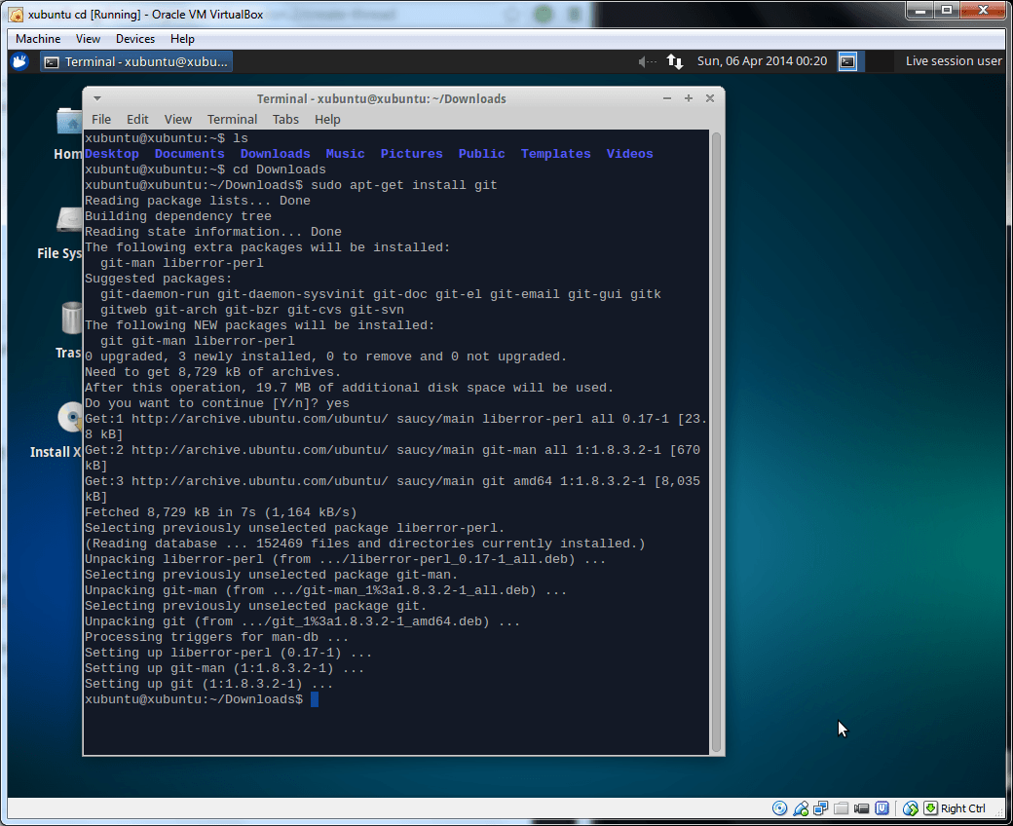Close the Terminal window inside Xubuntu
1013x826 pixels.
[709, 98]
